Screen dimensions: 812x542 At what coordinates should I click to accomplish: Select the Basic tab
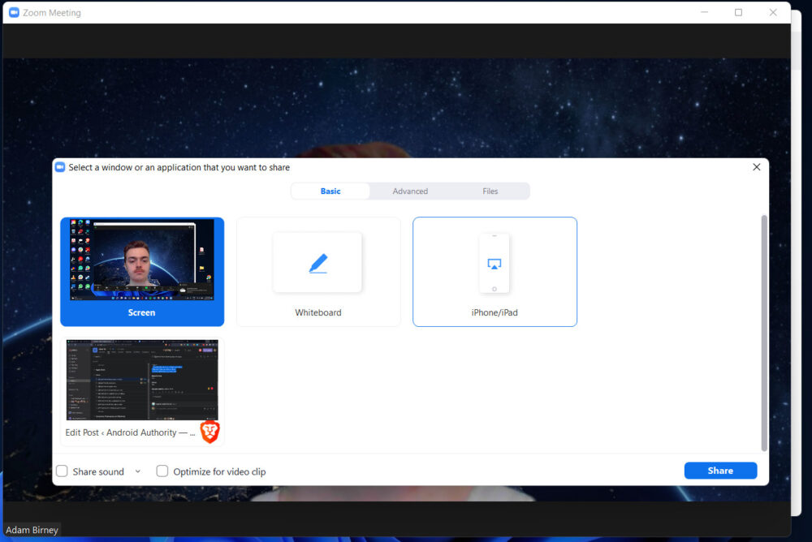(330, 191)
